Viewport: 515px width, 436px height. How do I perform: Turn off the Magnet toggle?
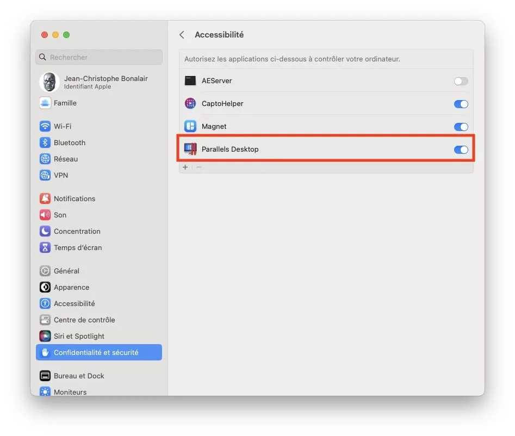461,127
